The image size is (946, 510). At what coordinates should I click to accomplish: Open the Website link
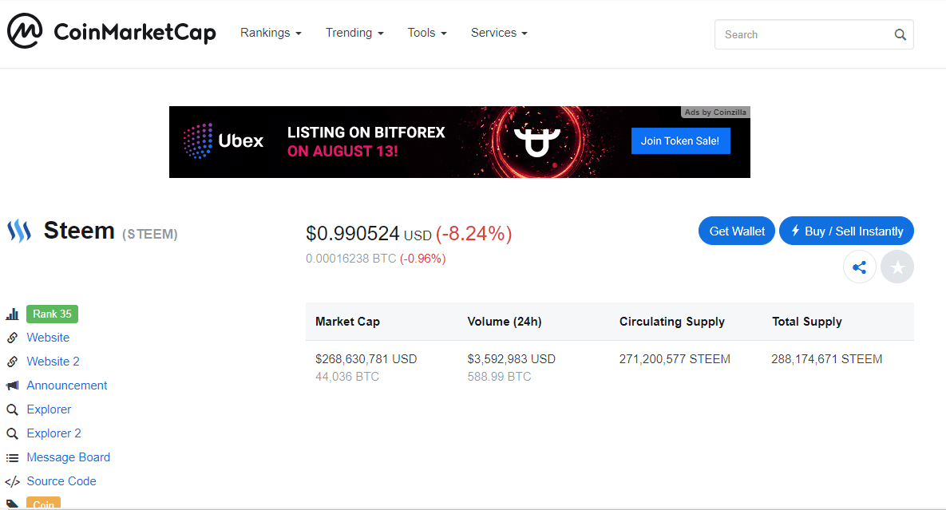pos(48,338)
